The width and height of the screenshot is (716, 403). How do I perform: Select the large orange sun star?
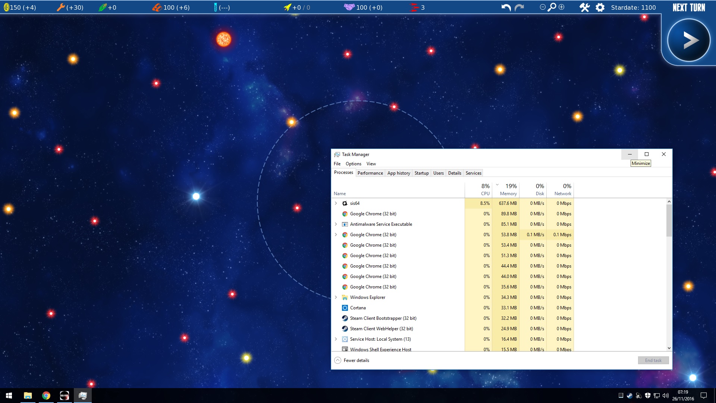coord(224,39)
